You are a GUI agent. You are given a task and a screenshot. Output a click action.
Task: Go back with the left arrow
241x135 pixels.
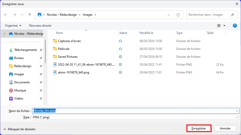tap(6, 15)
